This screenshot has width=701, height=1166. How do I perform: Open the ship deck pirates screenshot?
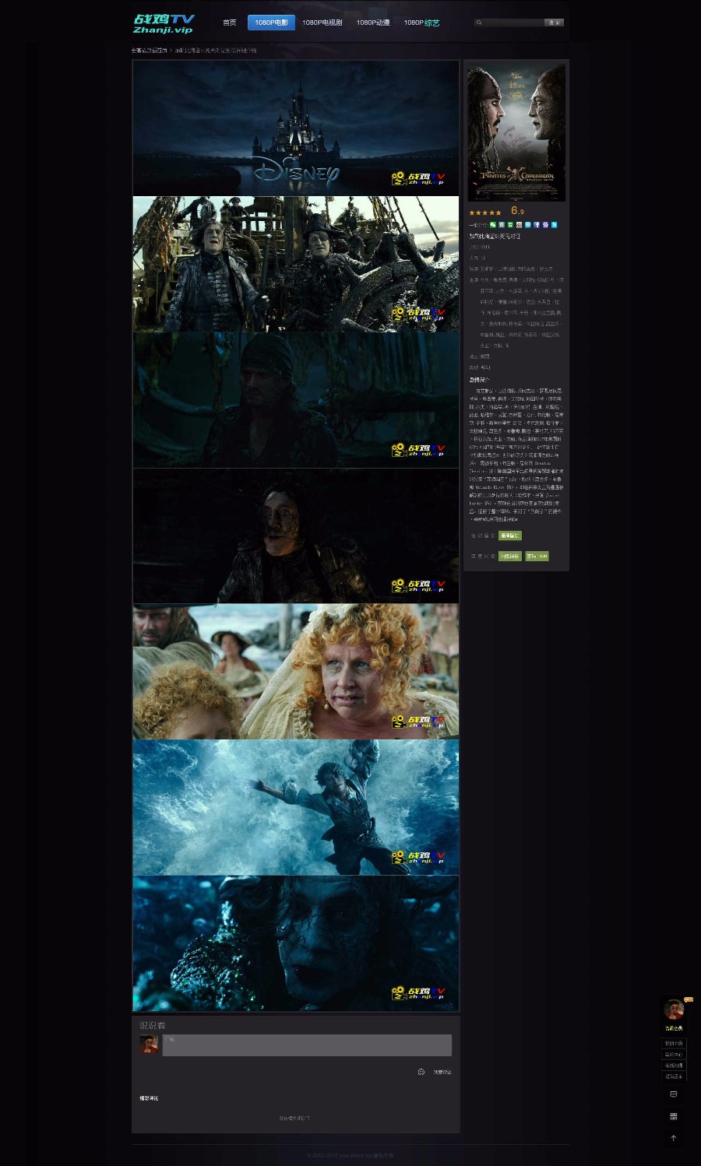(296, 264)
